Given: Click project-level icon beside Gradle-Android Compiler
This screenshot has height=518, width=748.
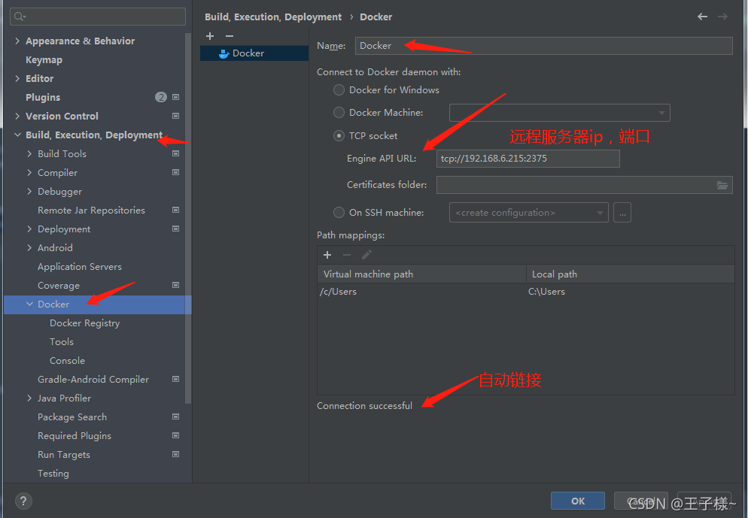Looking at the screenshot, I should pyautogui.click(x=175, y=380).
